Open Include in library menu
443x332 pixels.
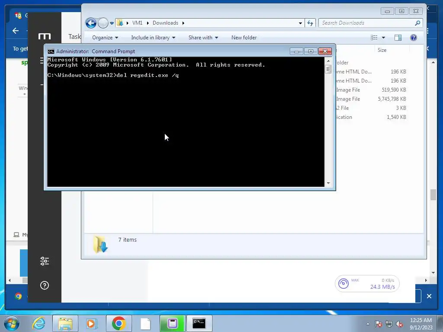[x=153, y=38]
